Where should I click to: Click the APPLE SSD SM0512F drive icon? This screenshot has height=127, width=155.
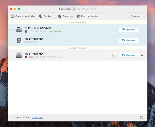(19, 29)
